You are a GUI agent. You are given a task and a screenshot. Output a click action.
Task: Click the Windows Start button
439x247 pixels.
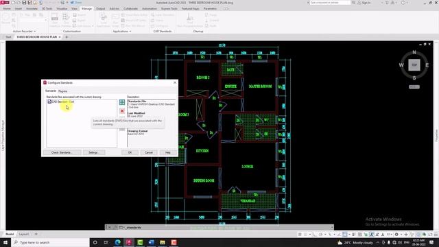pos(5,242)
